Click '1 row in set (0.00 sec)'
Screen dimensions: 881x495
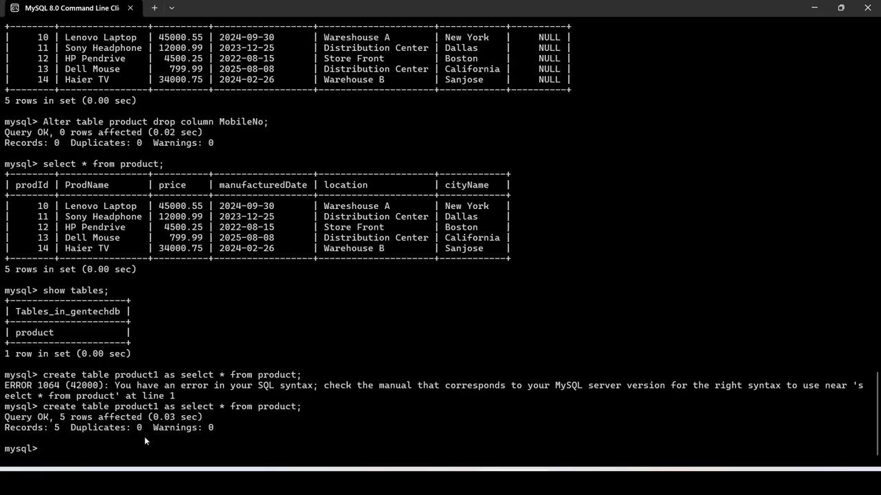tap(67, 353)
